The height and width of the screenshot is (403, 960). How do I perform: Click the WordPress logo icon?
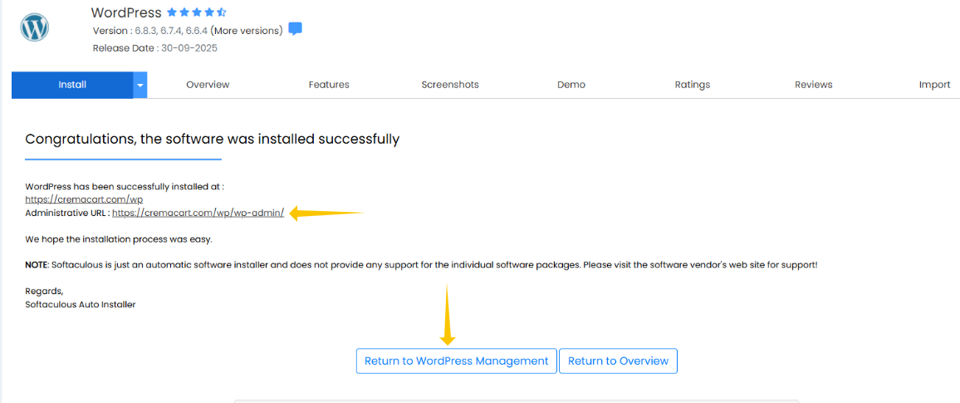click(34, 27)
